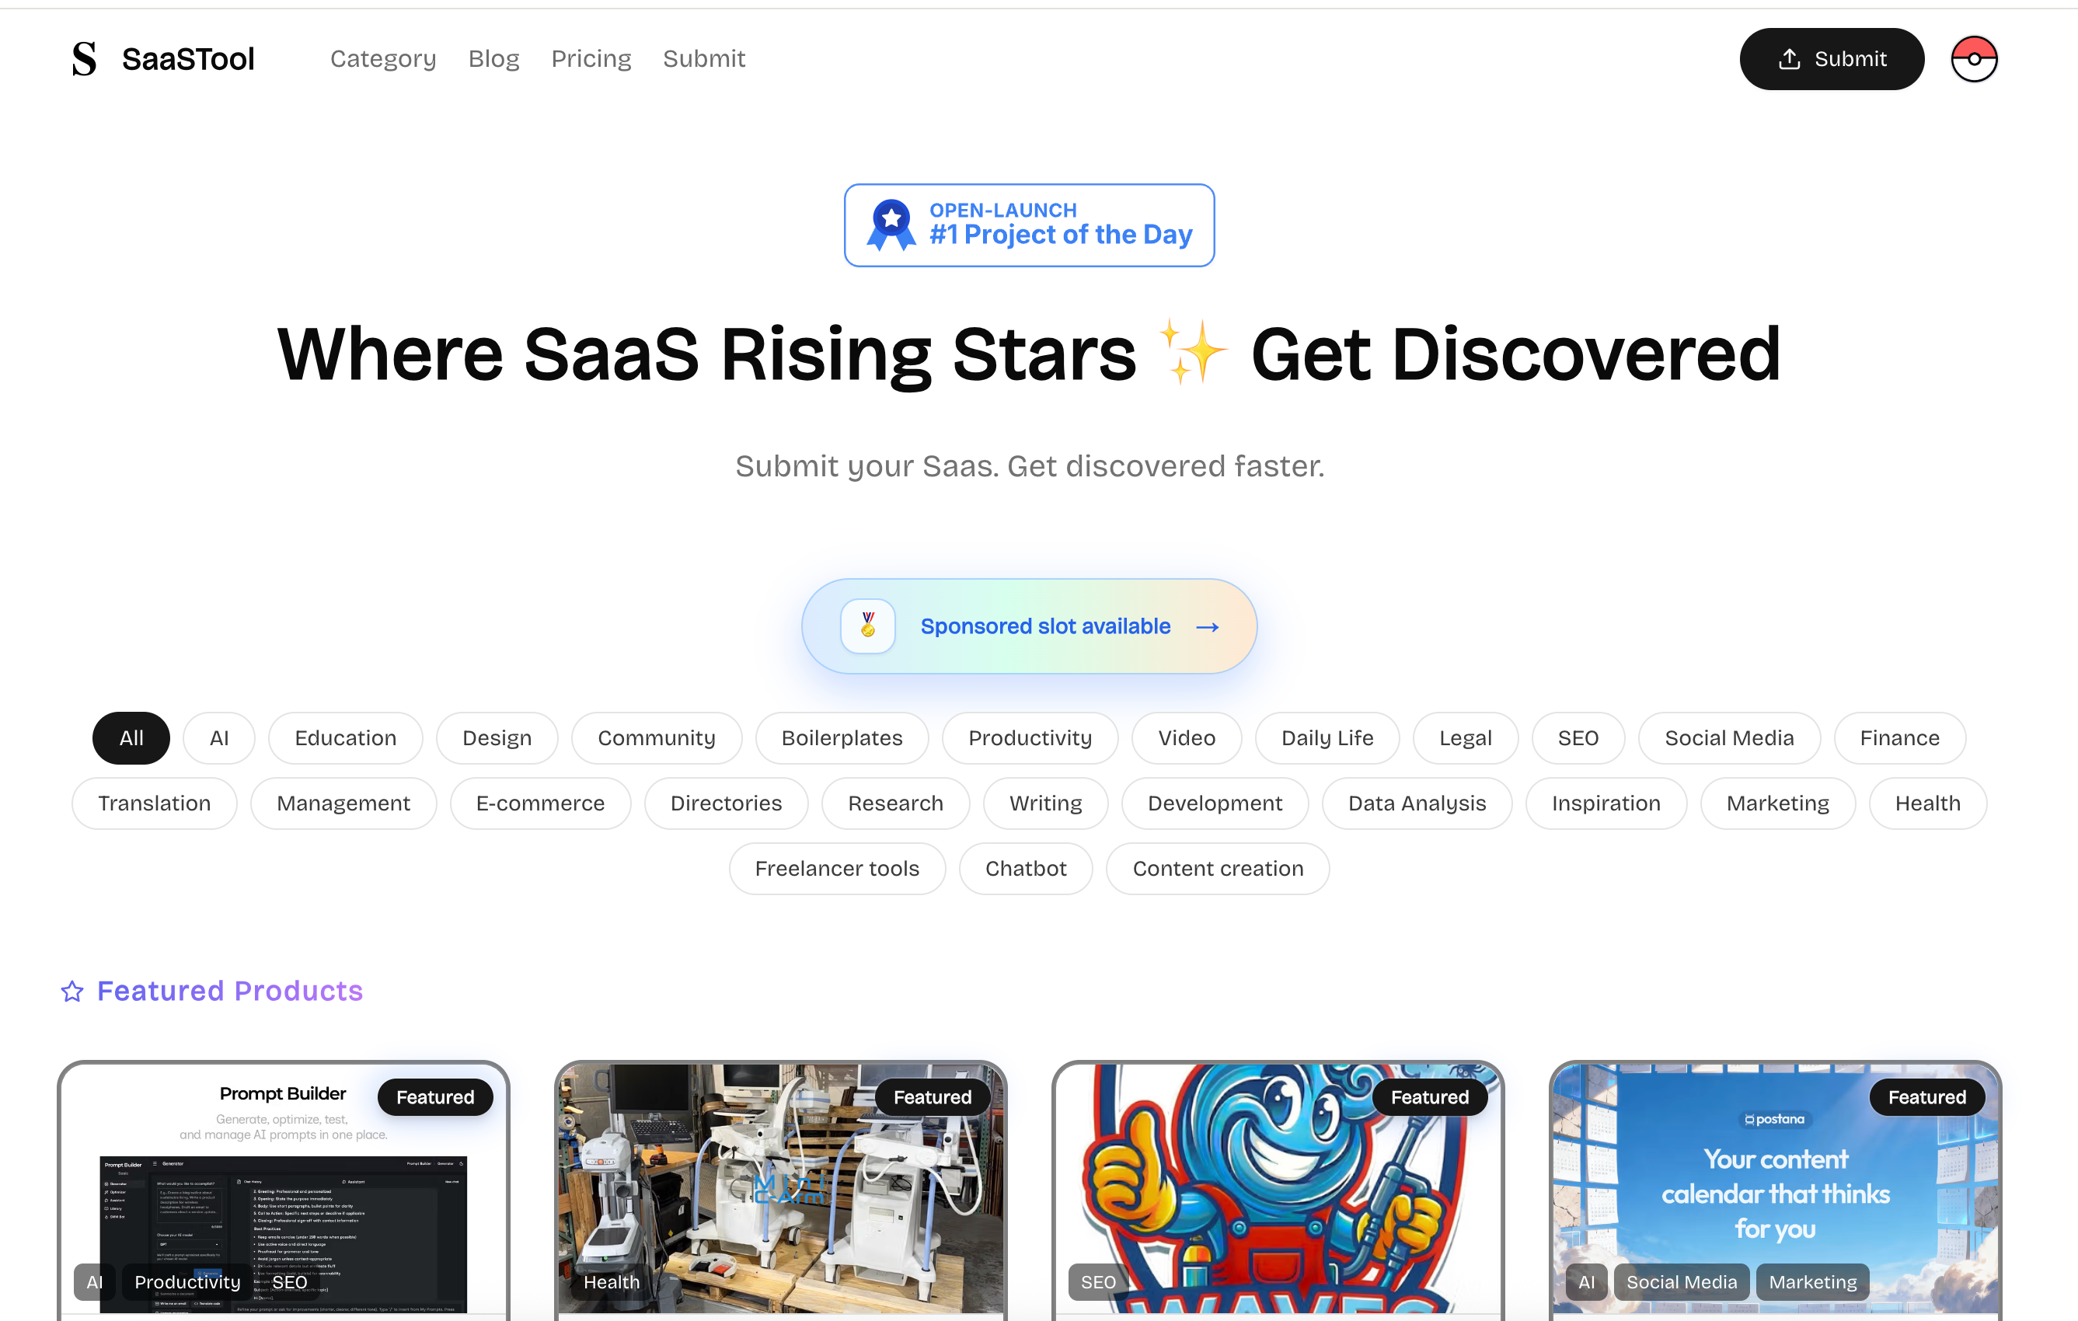Viewport: 2078px width, 1321px height.
Task: Click the SEO tag on mascot card
Action: click(x=1098, y=1282)
